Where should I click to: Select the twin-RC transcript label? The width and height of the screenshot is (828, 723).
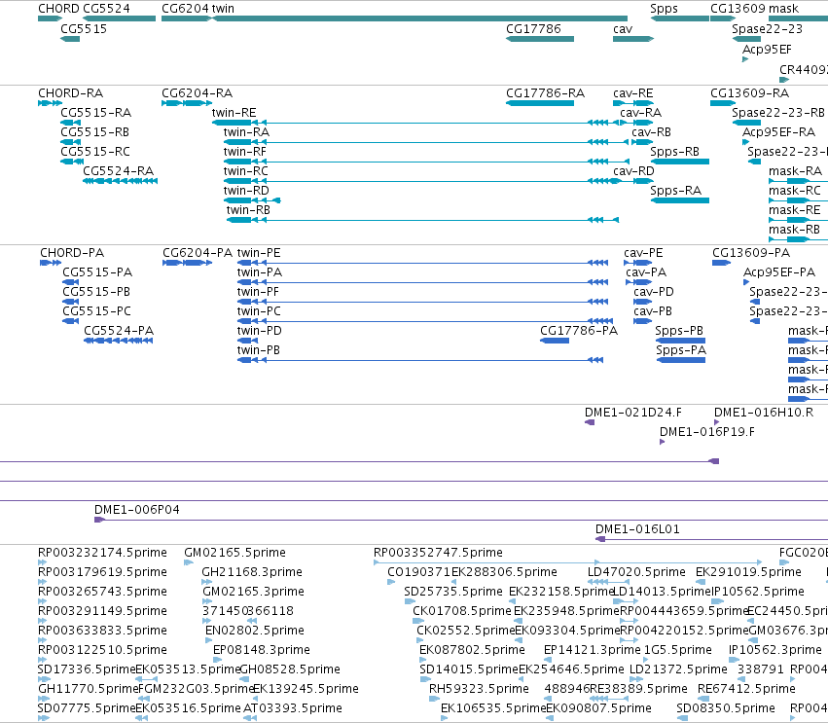[x=245, y=171]
